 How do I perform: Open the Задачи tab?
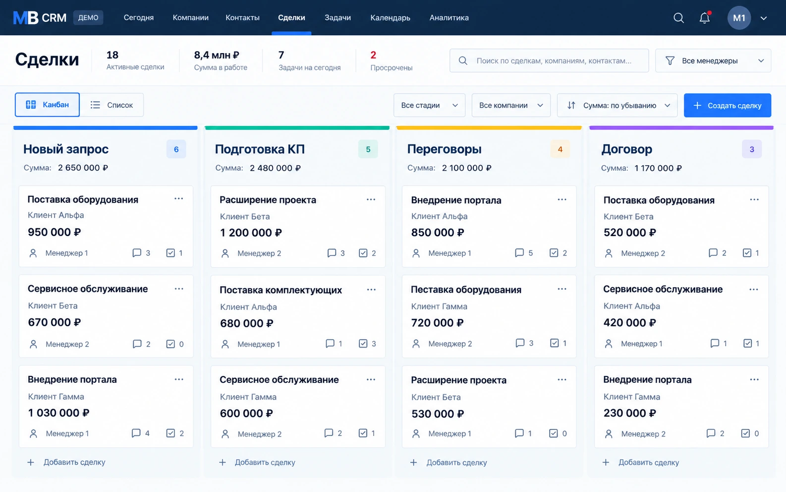[x=338, y=17]
